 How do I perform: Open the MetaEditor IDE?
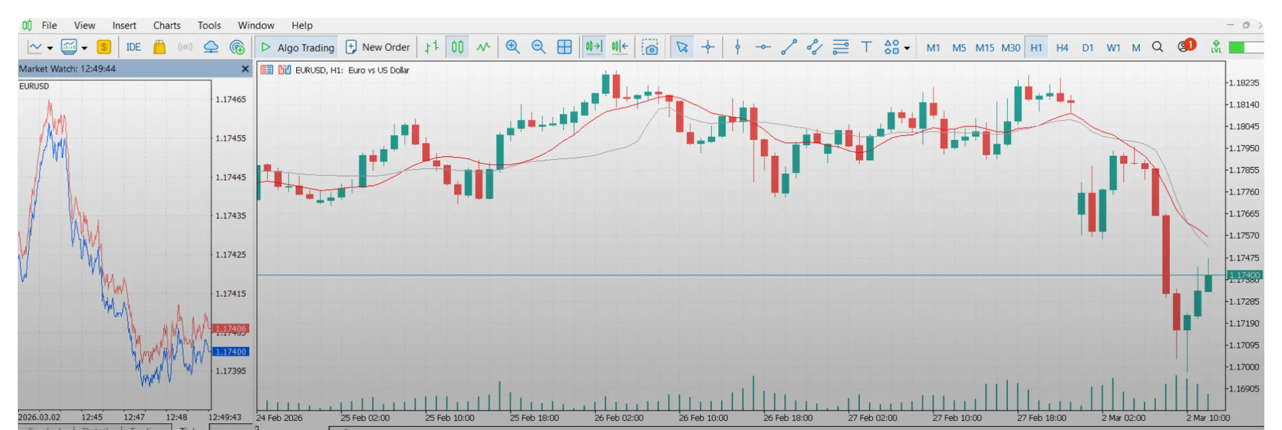(x=133, y=48)
